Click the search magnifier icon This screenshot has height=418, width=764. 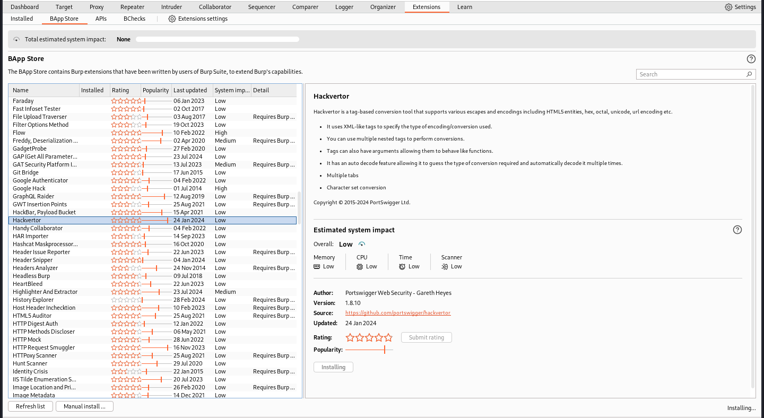click(749, 74)
